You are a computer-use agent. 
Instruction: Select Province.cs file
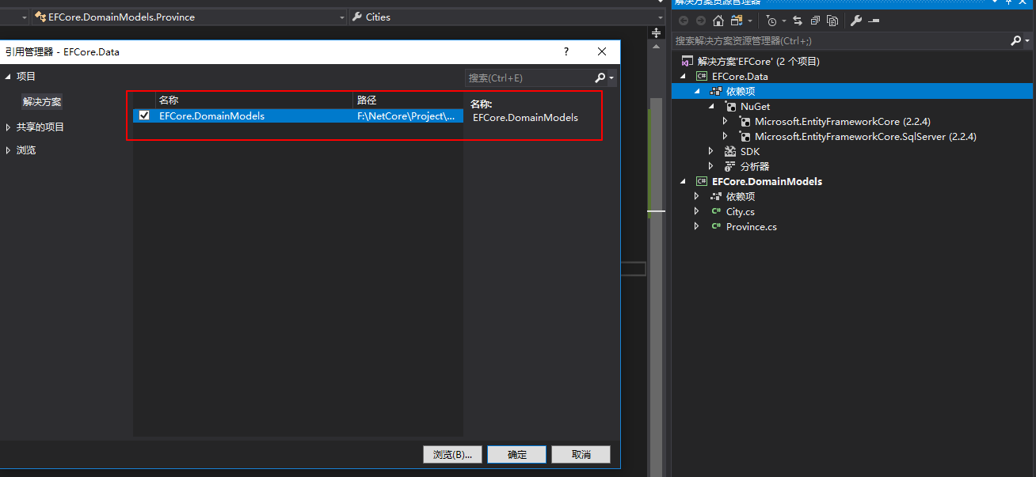pyautogui.click(x=751, y=226)
